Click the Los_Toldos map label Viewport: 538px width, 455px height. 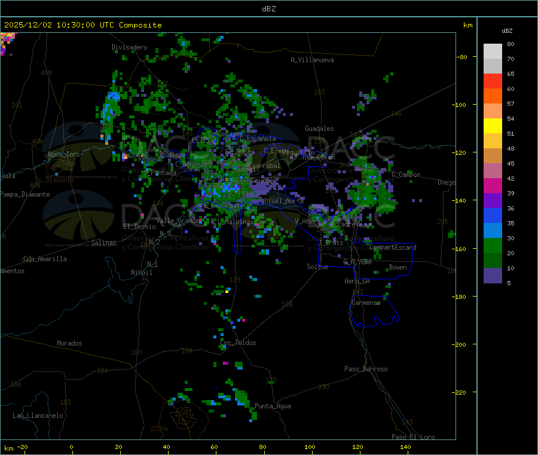click(238, 343)
